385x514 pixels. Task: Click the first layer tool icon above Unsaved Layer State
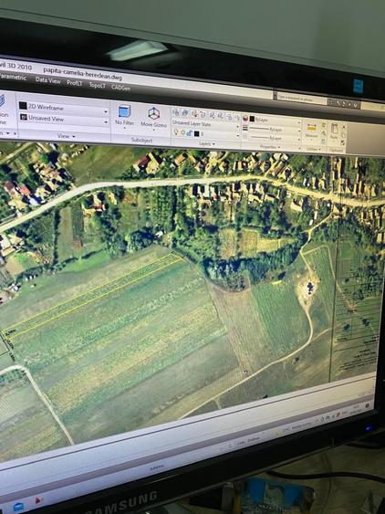click(x=176, y=112)
